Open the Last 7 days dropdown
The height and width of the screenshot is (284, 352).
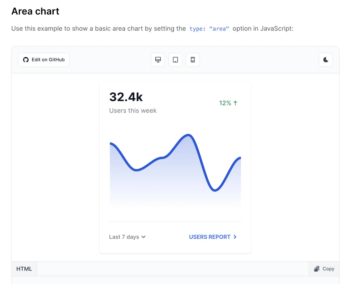(x=127, y=237)
